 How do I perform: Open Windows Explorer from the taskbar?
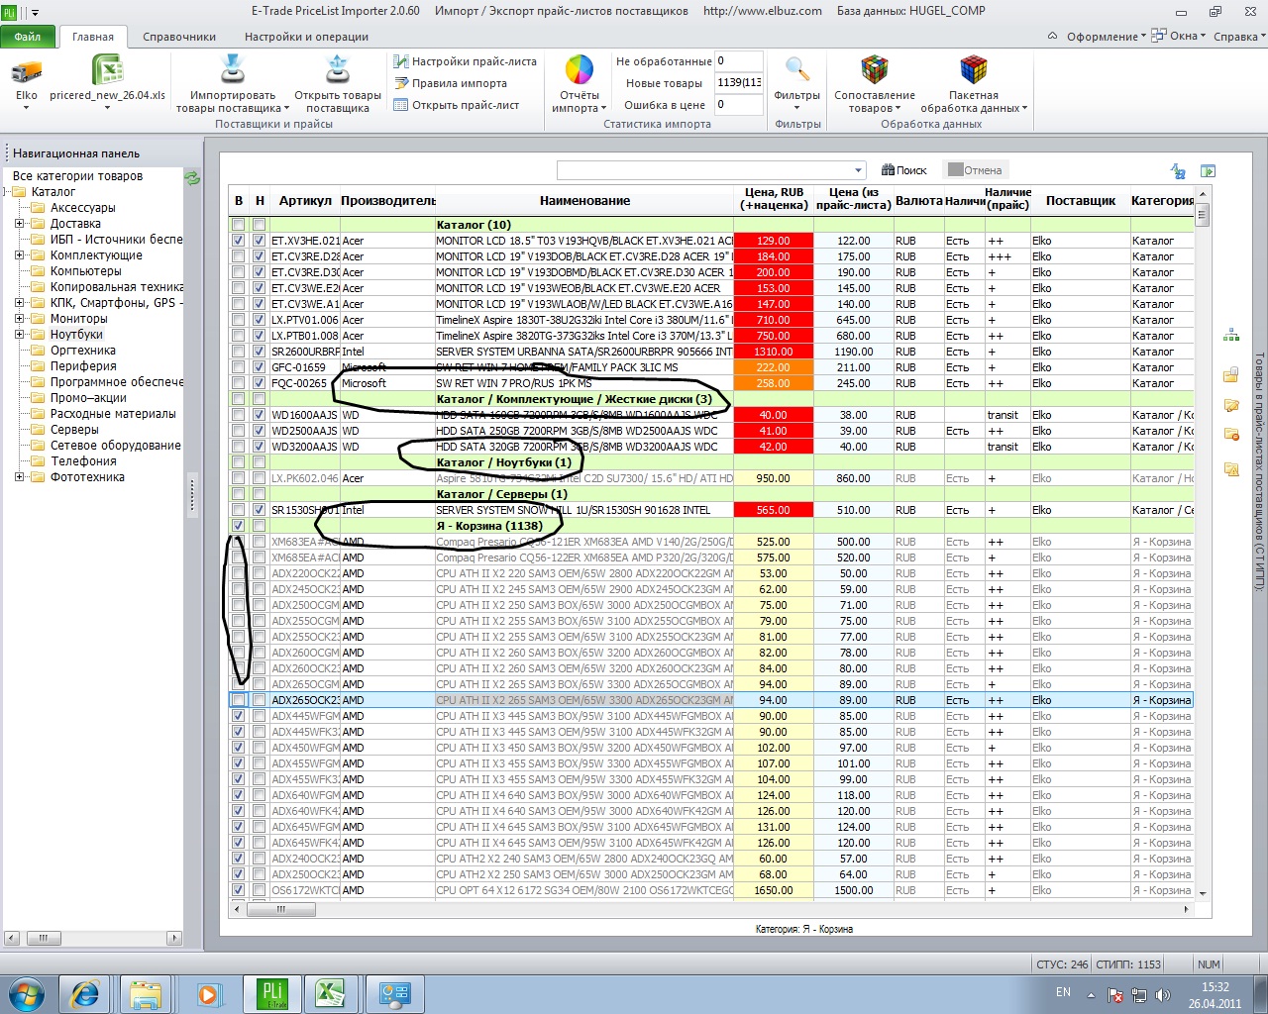click(x=147, y=993)
